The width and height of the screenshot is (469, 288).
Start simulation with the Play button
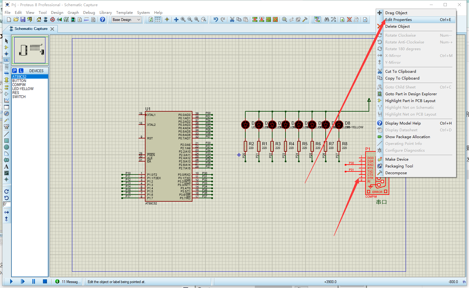pyautogui.click(x=11, y=281)
